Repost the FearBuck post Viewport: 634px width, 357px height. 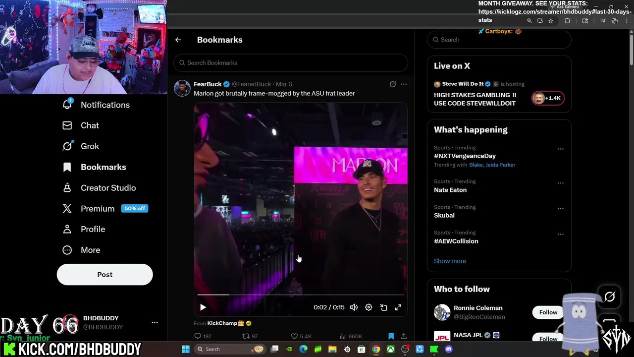pos(250,336)
